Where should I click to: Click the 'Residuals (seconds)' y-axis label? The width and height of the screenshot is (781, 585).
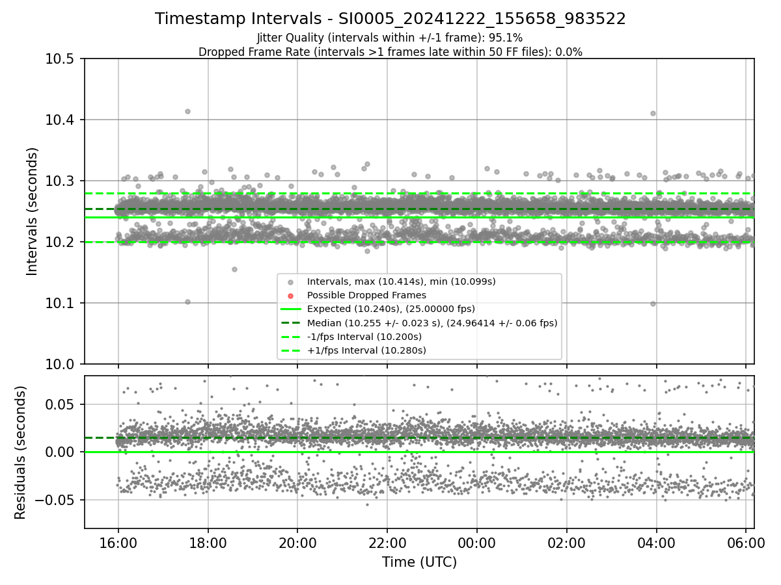[21, 452]
